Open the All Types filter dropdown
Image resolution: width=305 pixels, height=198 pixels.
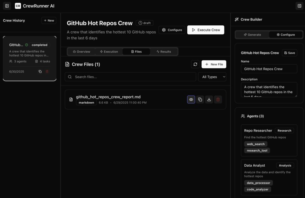(212, 77)
